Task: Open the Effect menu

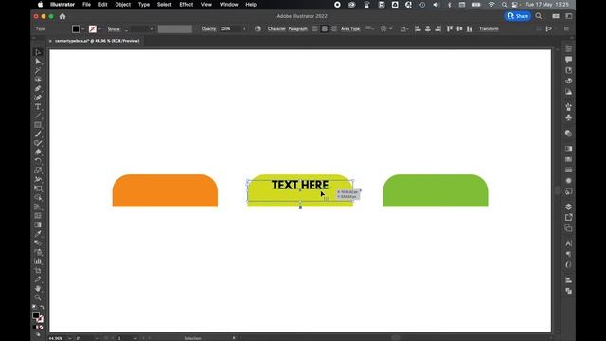Action: click(186, 5)
